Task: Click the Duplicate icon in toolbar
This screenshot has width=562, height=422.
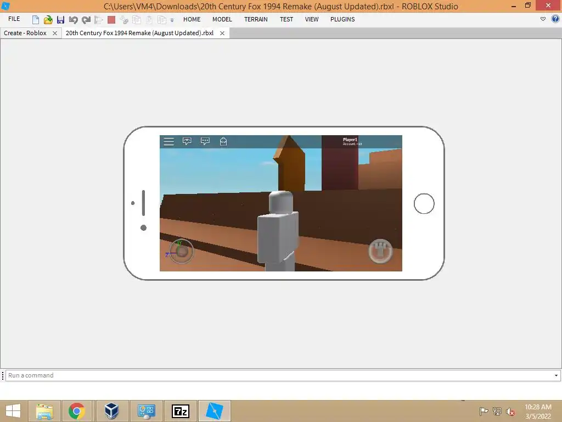Action: point(162,20)
